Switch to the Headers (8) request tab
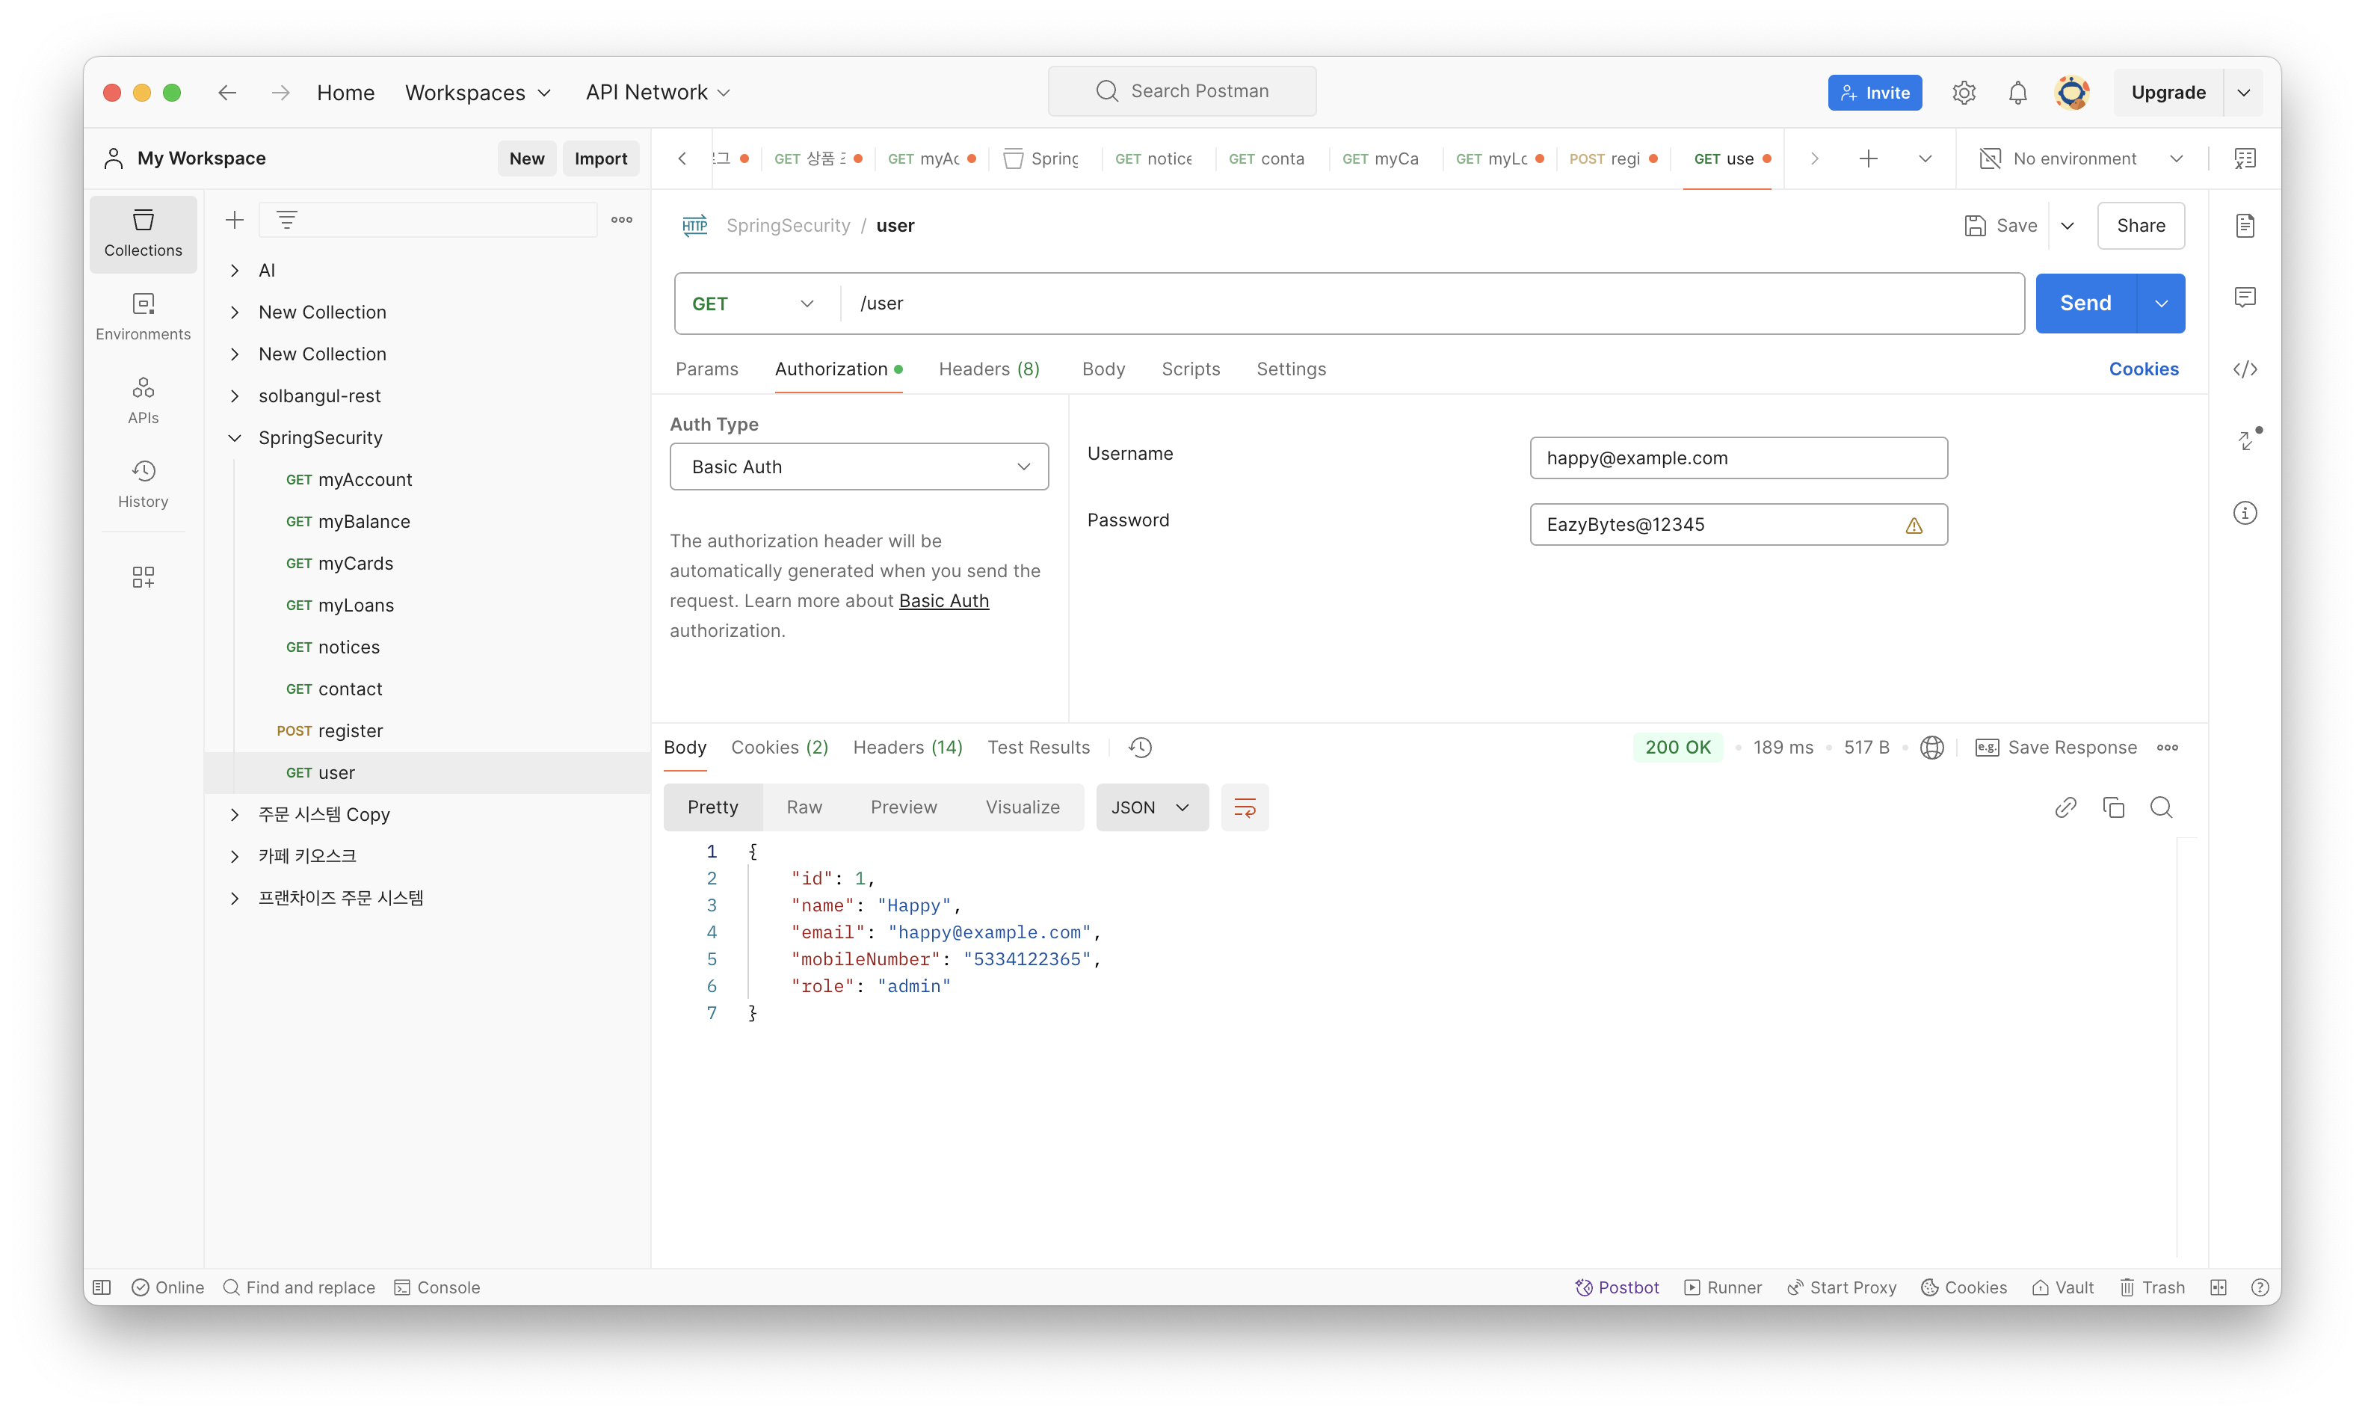Viewport: 2365px width, 1416px height. click(x=988, y=369)
